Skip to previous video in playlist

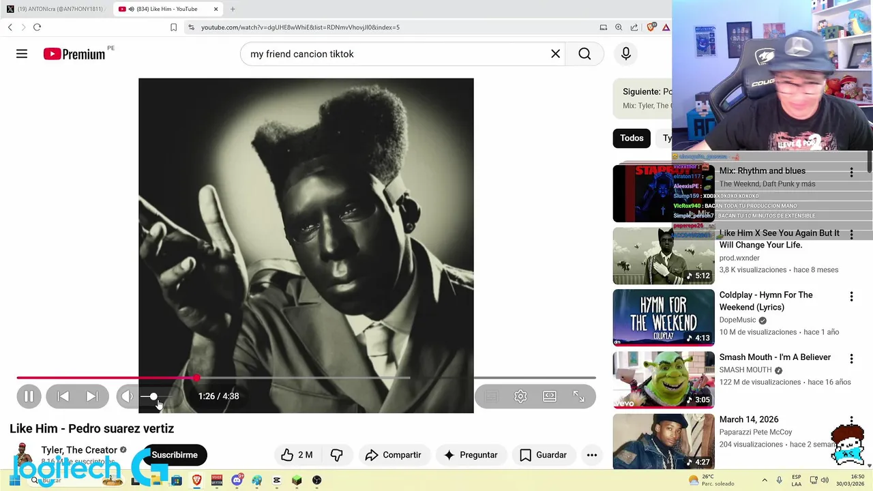pyautogui.click(x=63, y=396)
